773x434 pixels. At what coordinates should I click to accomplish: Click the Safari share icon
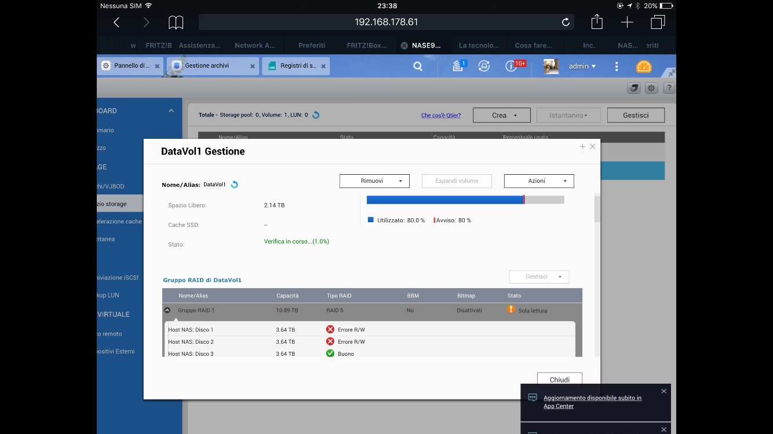[x=597, y=22]
